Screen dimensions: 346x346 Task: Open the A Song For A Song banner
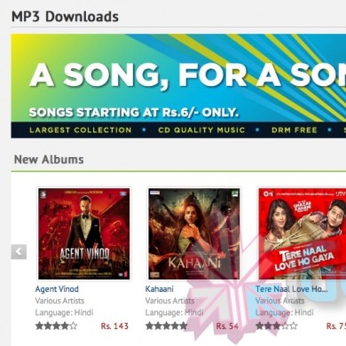tap(178, 86)
